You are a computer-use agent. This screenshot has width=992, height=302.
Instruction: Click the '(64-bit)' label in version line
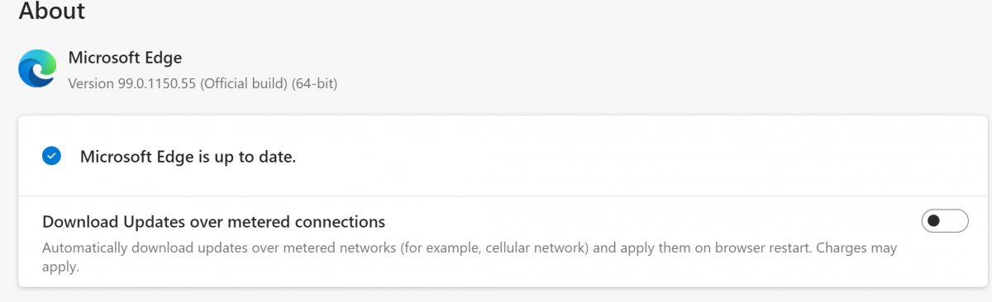tap(314, 83)
